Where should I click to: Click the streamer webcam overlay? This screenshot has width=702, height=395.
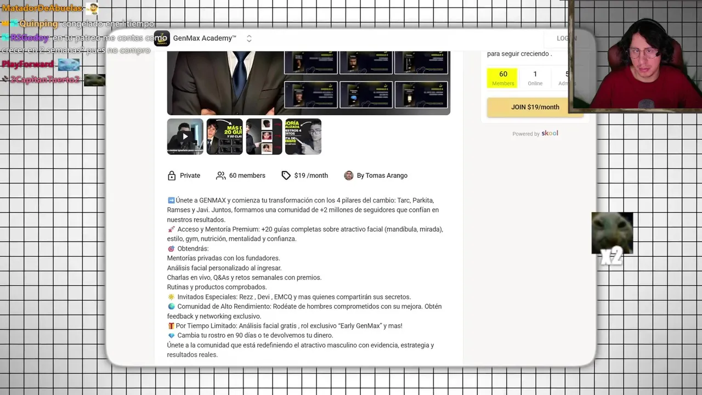pyautogui.click(x=636, y=55)
